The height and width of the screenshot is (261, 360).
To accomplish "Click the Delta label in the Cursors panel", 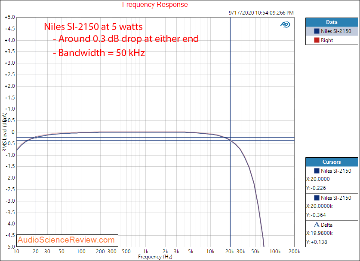I will [326, 225].
